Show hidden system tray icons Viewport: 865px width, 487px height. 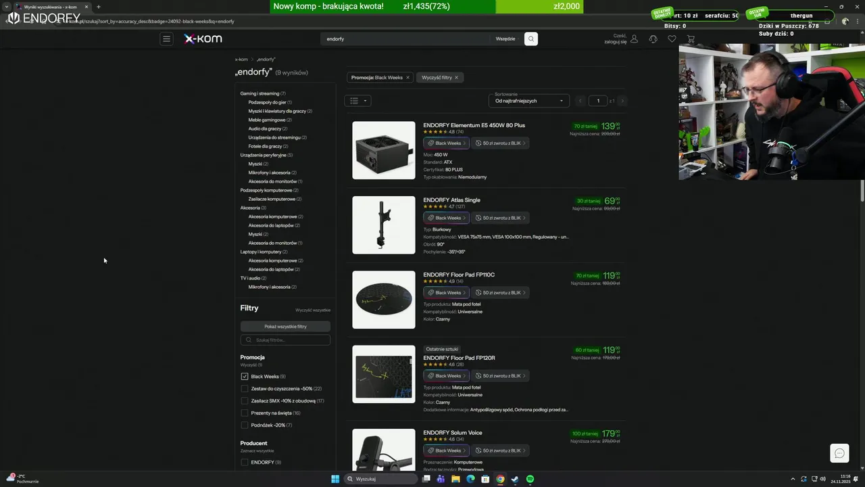coord(793,479)
